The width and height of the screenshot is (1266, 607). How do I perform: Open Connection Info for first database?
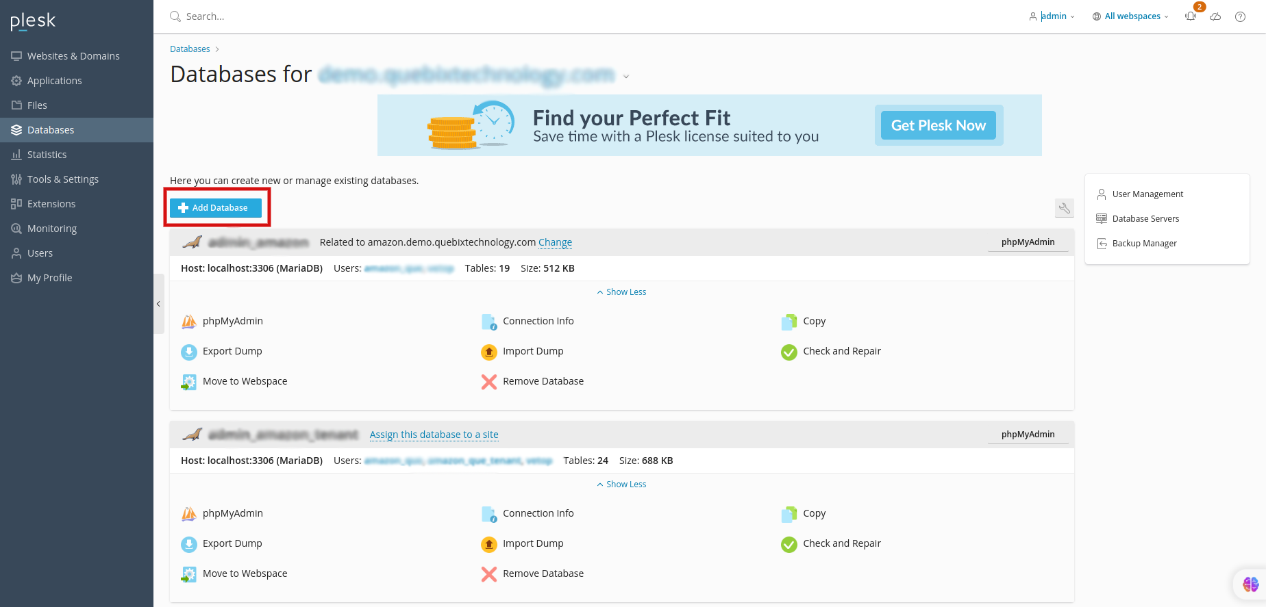(527, 321)
